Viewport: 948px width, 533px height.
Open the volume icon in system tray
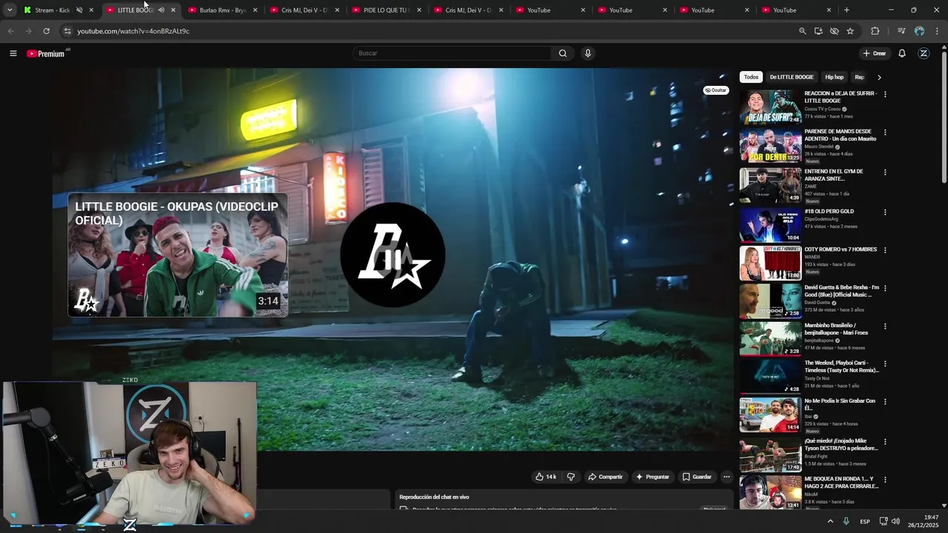click(895, 521)
